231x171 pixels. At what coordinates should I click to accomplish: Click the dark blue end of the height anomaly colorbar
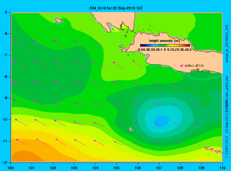(x=142, y=45)
